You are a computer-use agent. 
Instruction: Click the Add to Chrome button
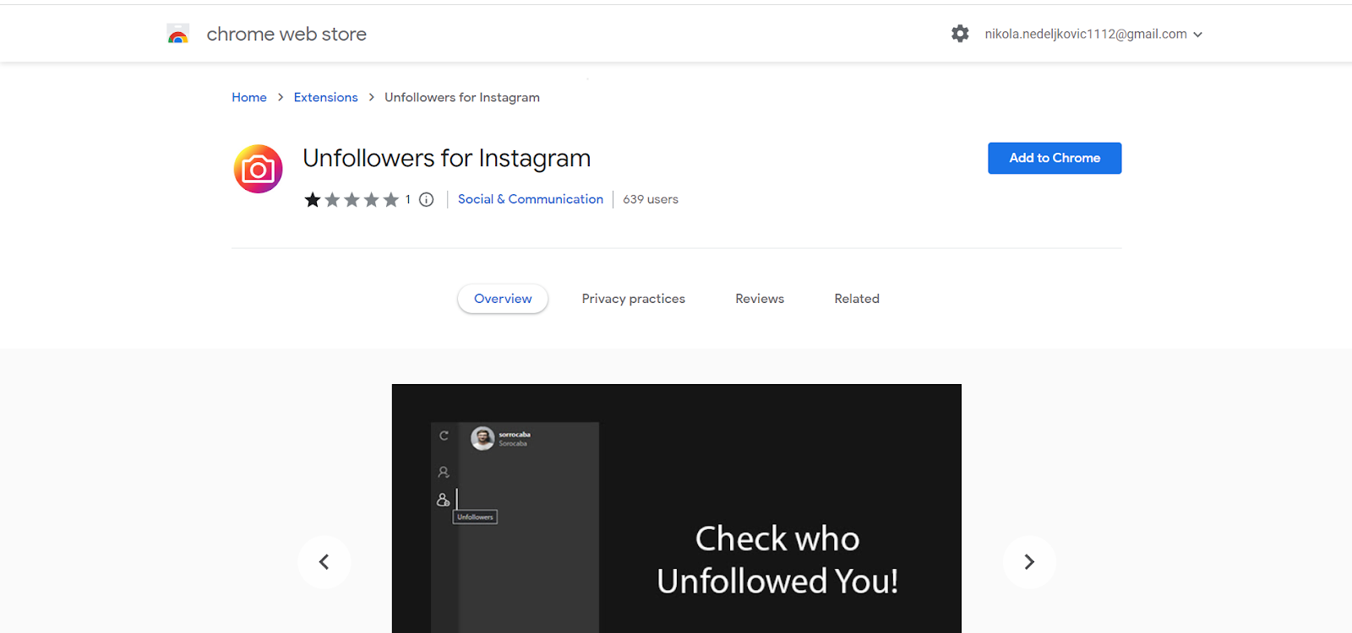1055,159
